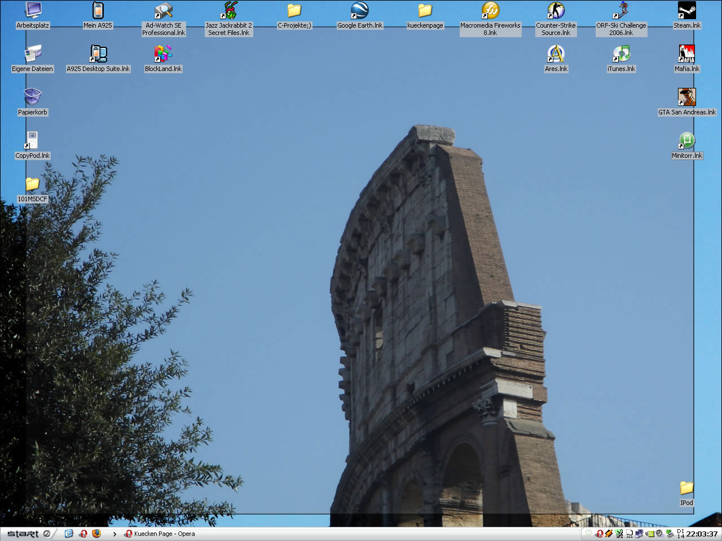
Task: Select the Counter-Strike Source shortcut
Action: 556,11
